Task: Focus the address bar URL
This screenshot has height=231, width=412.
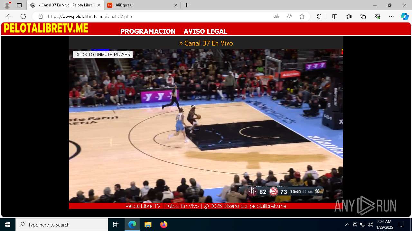Action: tap(90, 16)
